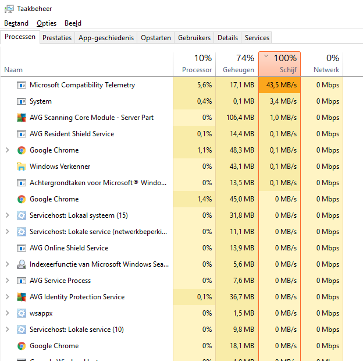Click the 5,6% processor cell
The height and width of the screenshot is (361, 363).
[194, 85]
